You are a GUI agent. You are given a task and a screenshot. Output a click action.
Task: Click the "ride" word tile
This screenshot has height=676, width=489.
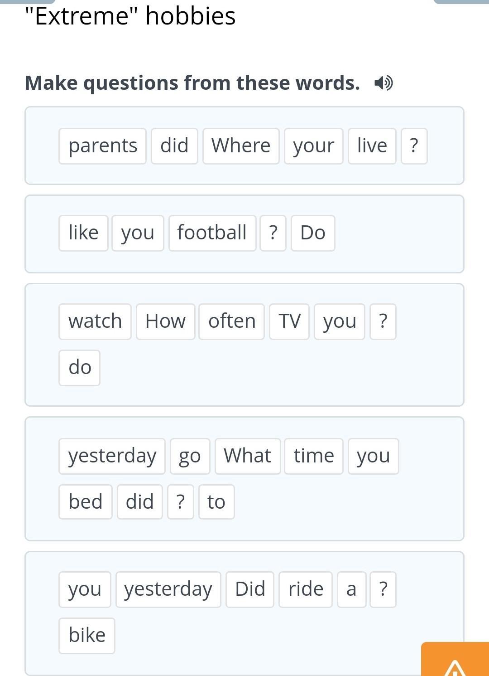coord(306,589)
